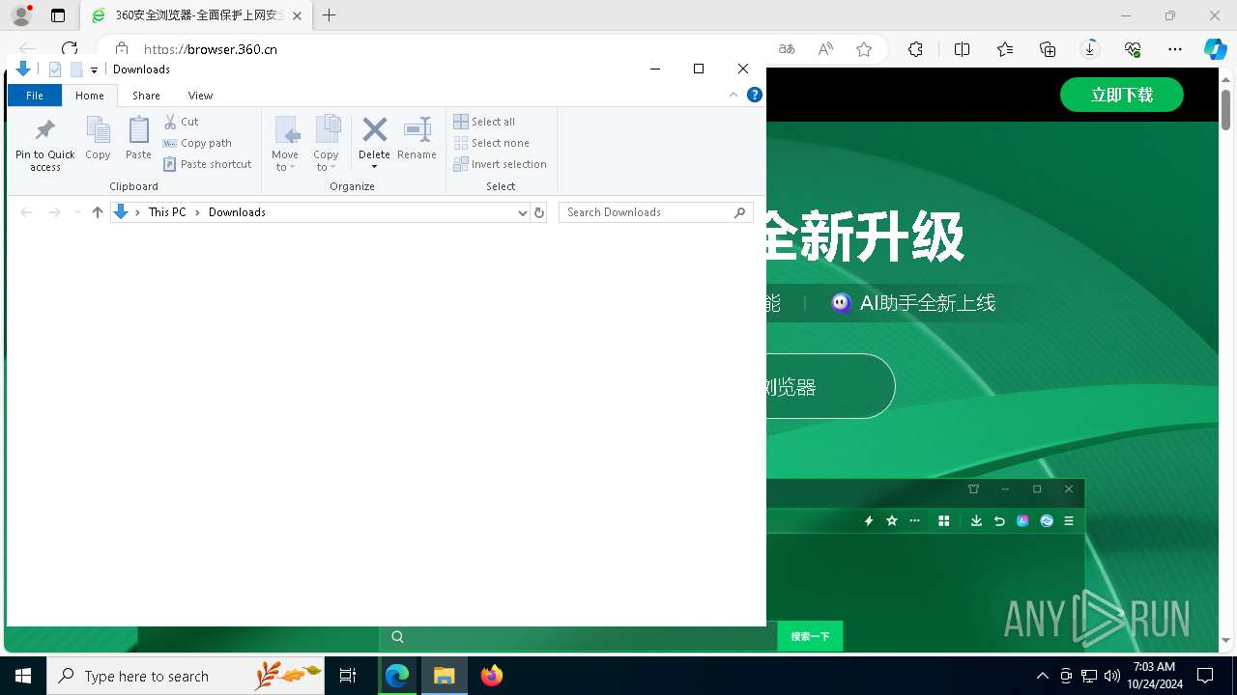Go forward in Explorer navigation
Screen dimensions: 1237x695
click(55, 212)
